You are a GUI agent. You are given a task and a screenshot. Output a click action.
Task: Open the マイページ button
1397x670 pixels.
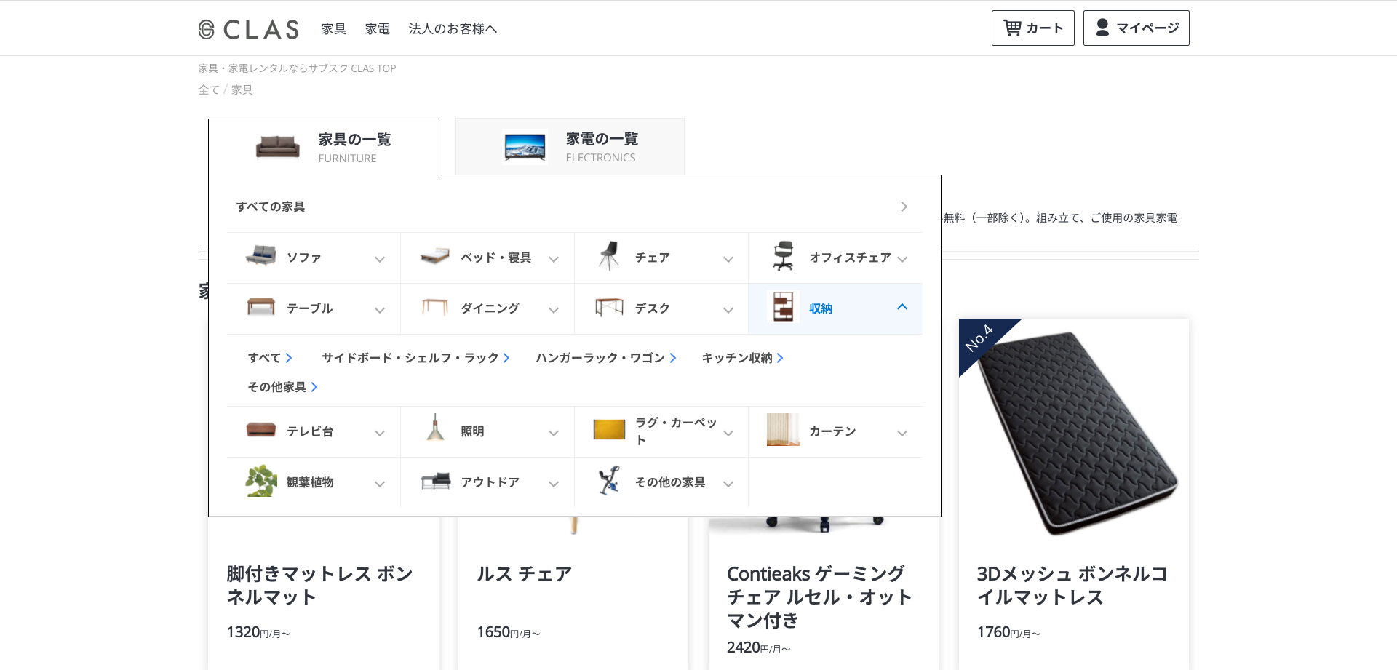click(x=1137, y=28)
